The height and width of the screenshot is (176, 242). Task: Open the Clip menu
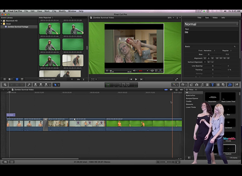coord(54,11)
